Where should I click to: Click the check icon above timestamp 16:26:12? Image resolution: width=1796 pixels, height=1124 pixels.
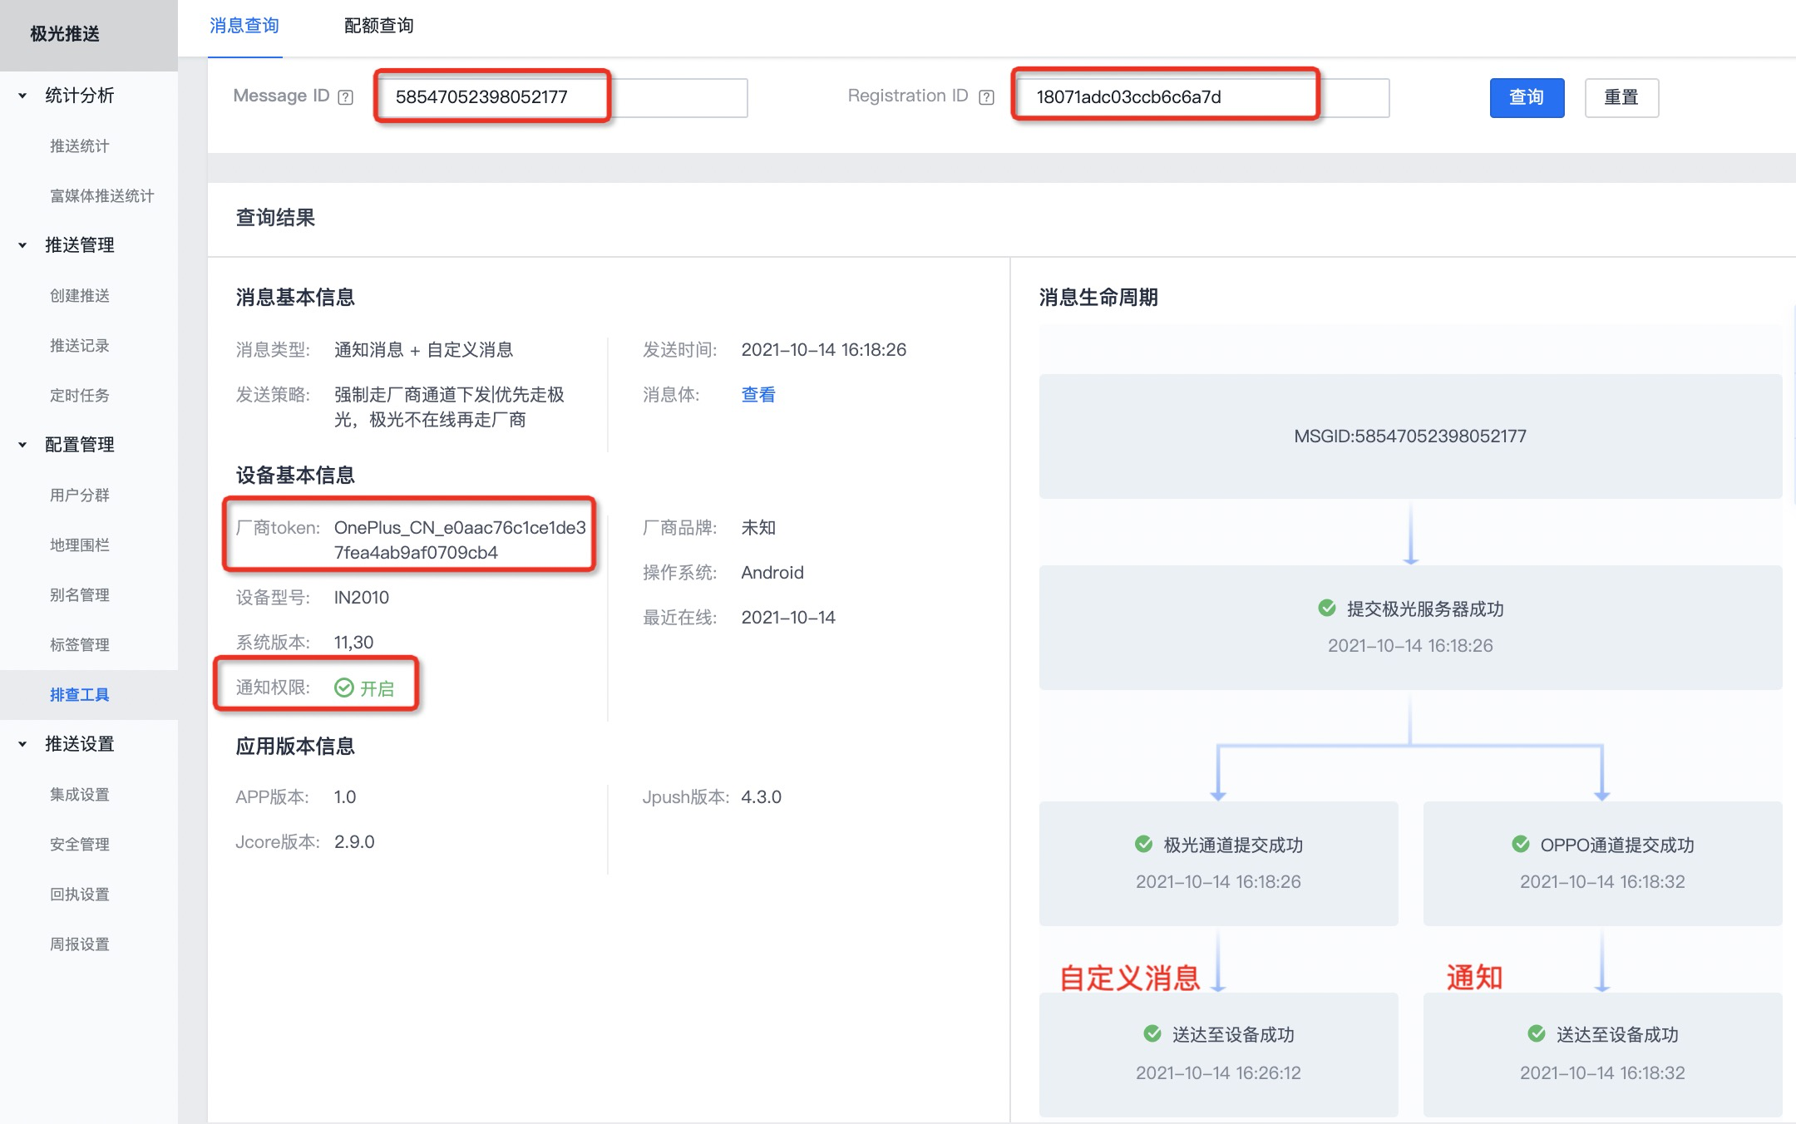coord(1152,1033)
